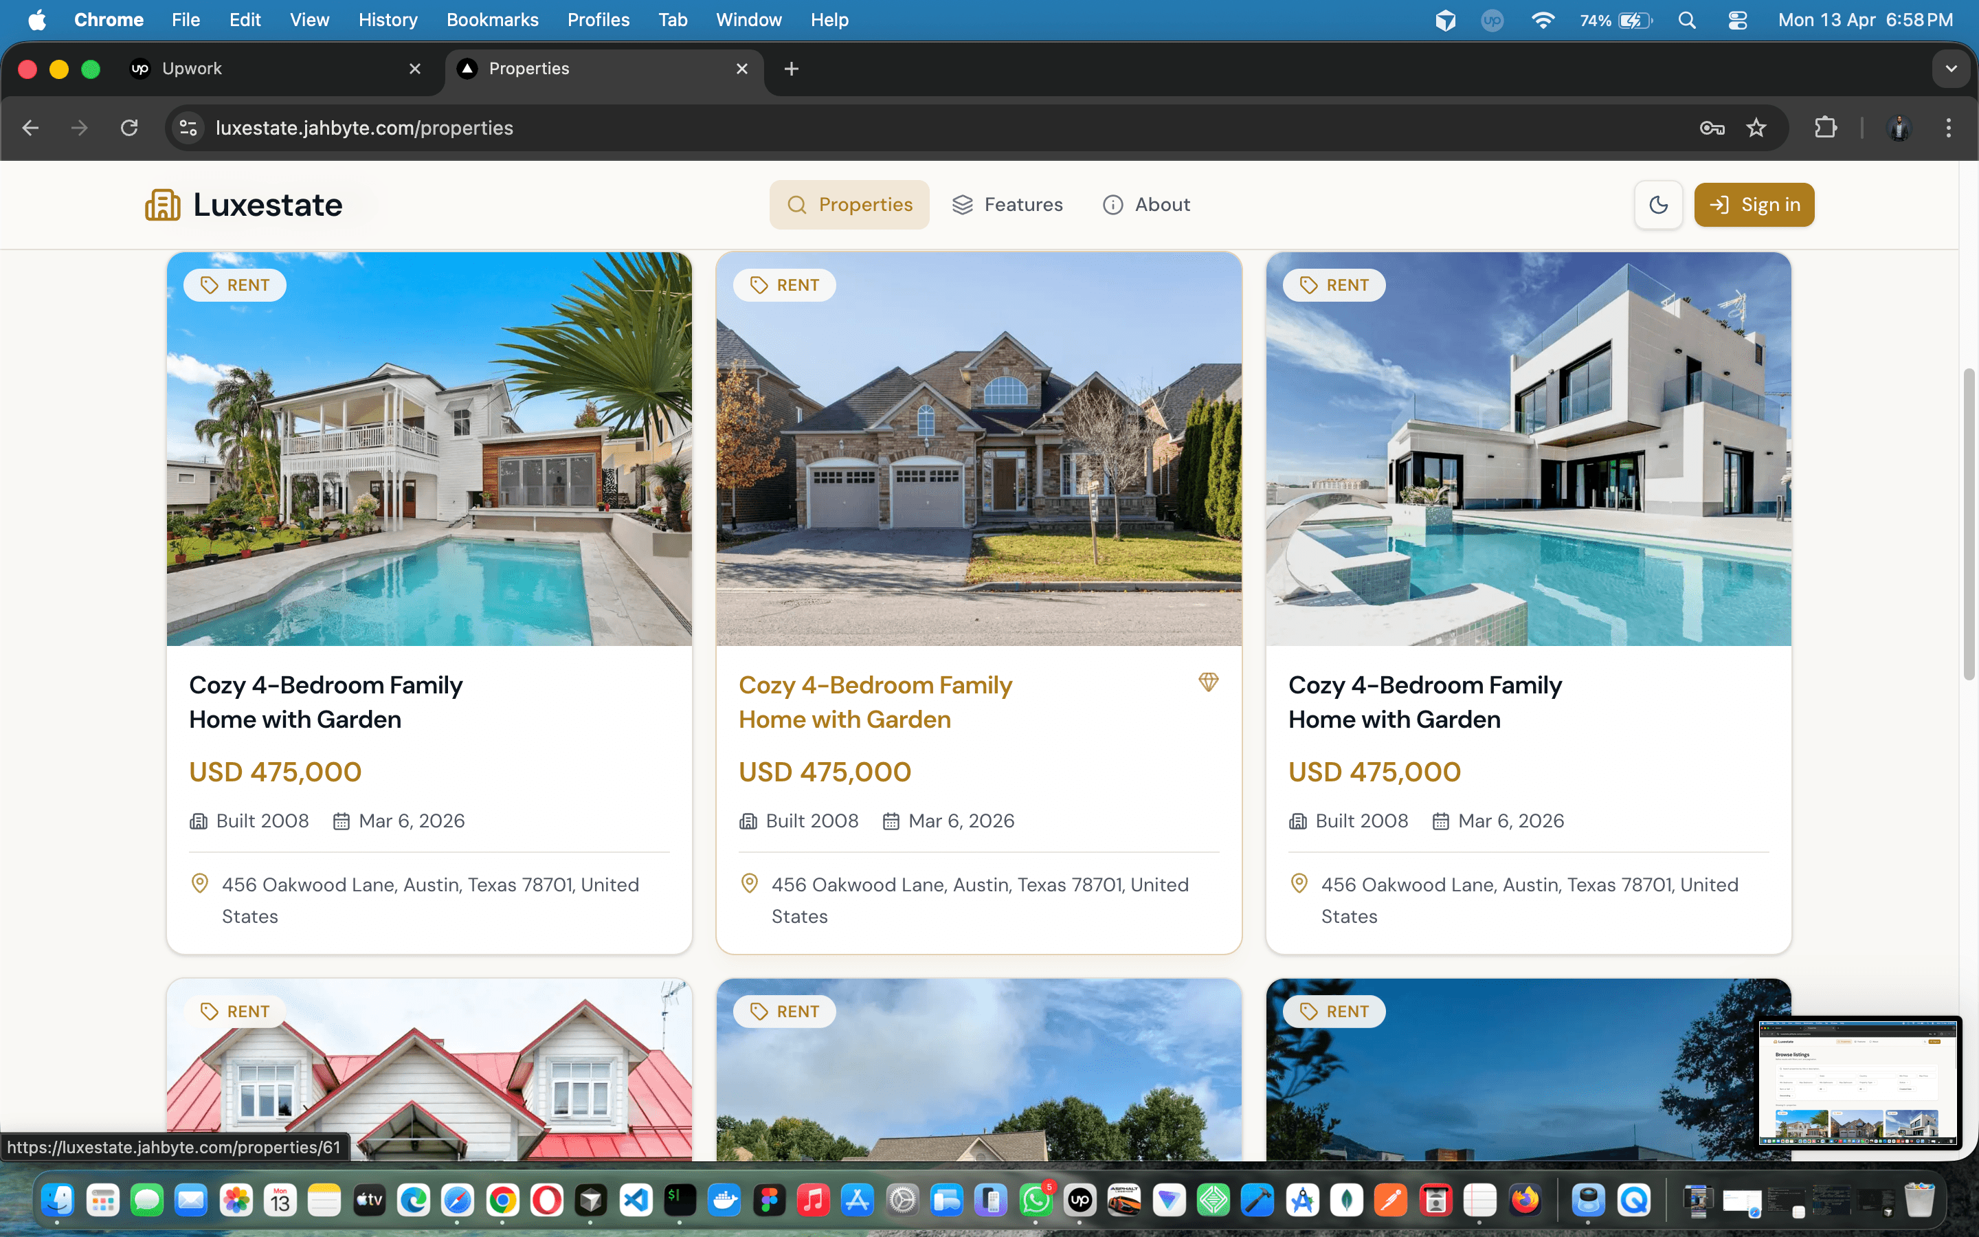Screen dimensions: 1979x1237
Task: Click the diamond premium badge on the featured listing
Action: tap(1209, 682)
